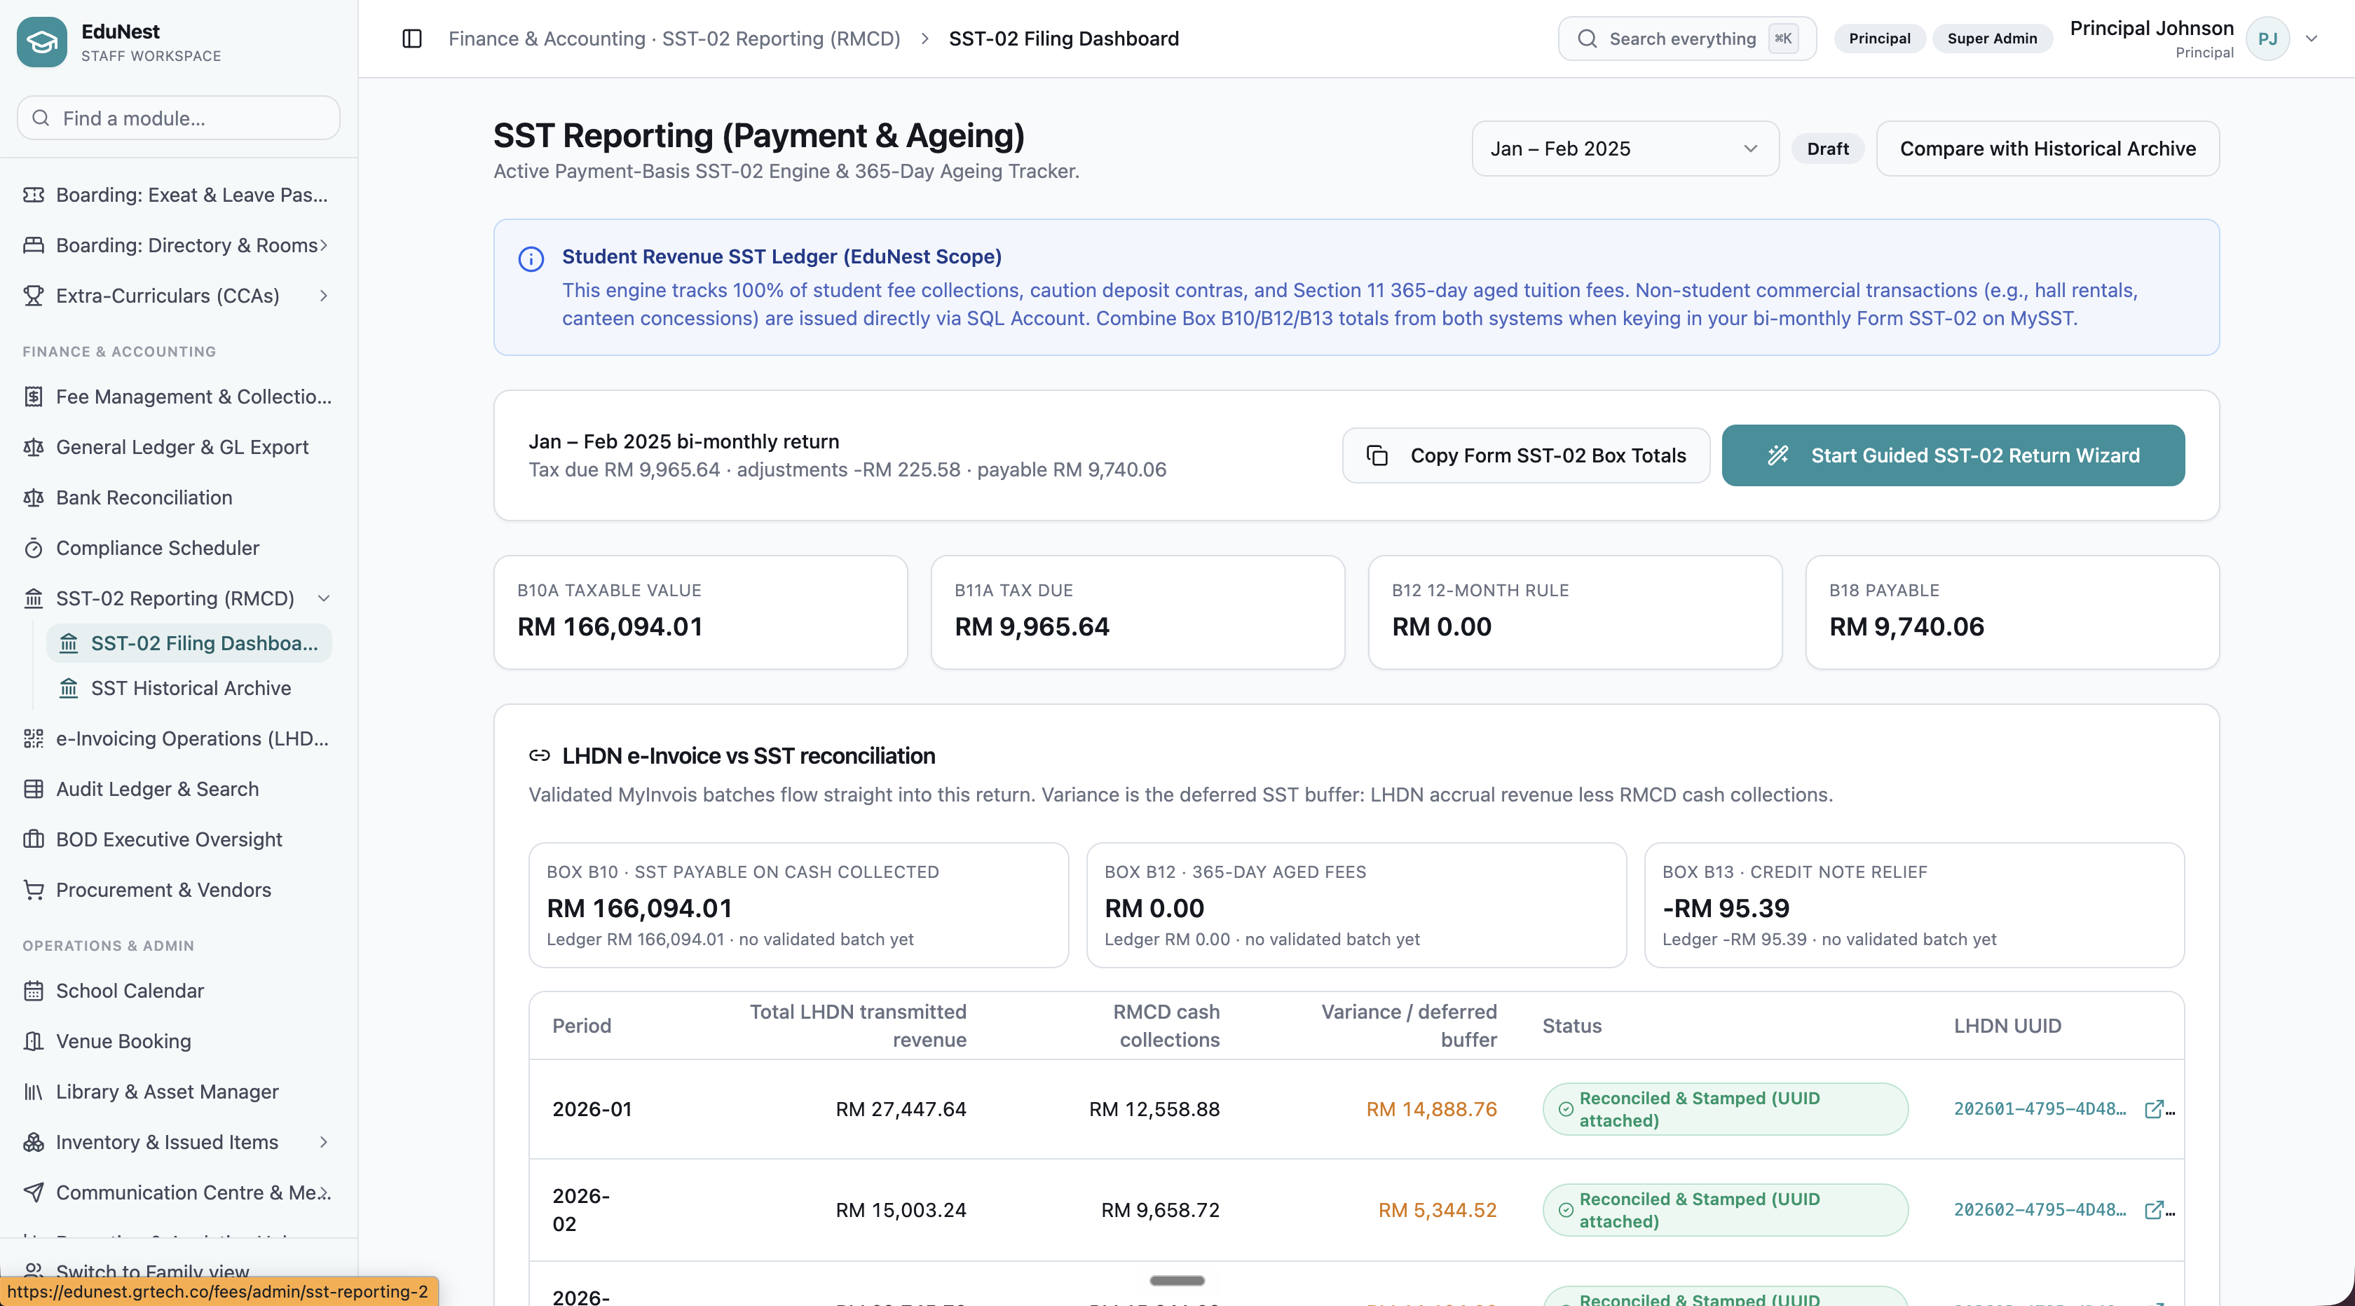
Task: Start Guided SST-02 Return Wizard
Action: click(x=1953, y=455)
